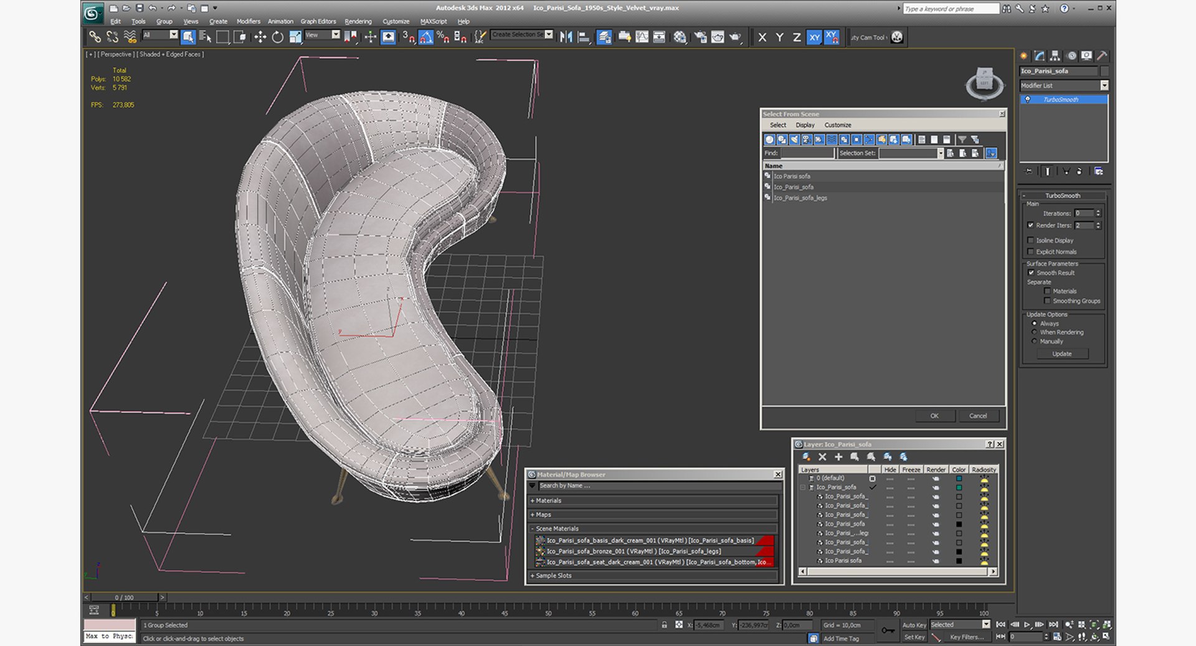1196x646 pixels.
Task: Enable the Explicit Normals checkbox
Action: click(x=1030, y=251)
